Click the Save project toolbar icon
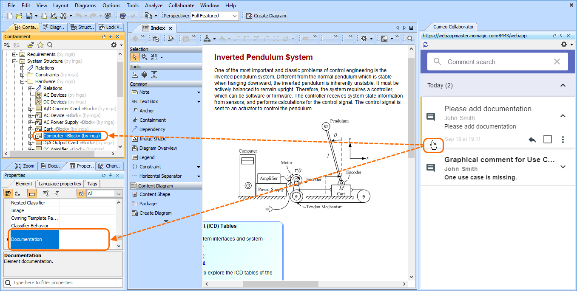Image resolution: width=577 pixels, height=291 pixels. tap(29, 16)
